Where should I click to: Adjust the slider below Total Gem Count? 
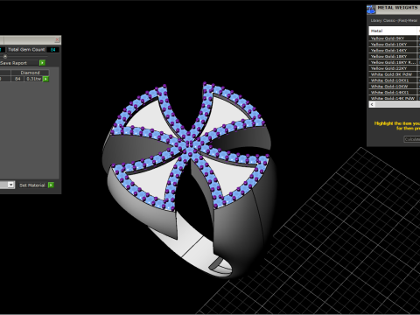(5, 56)
